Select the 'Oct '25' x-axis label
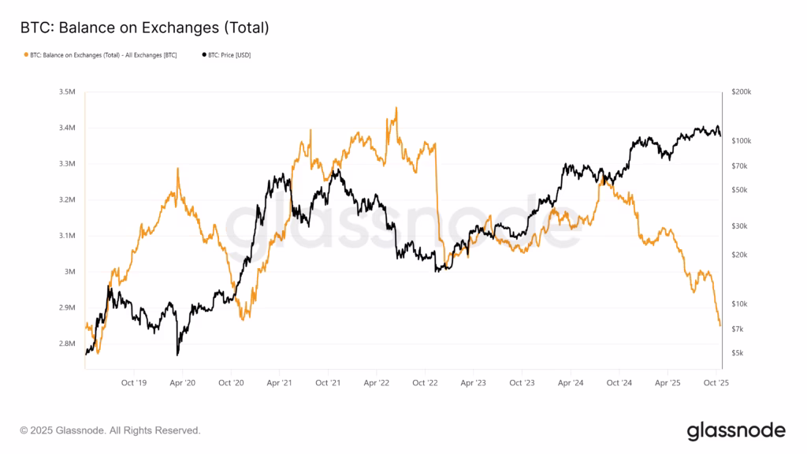807x454 pixels. pyautogui.click(x=716, y=382)
